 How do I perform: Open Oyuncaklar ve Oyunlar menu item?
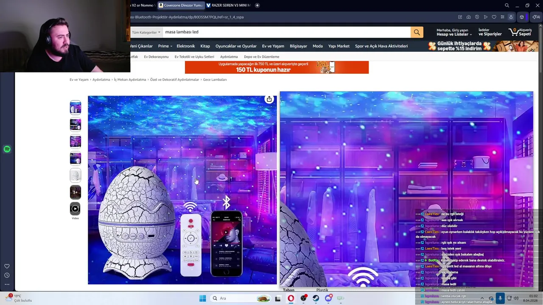(x=236, y=46)
